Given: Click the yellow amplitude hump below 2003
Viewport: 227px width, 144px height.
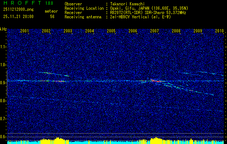Looking at the screenshot, I should (x=59, y=140).
